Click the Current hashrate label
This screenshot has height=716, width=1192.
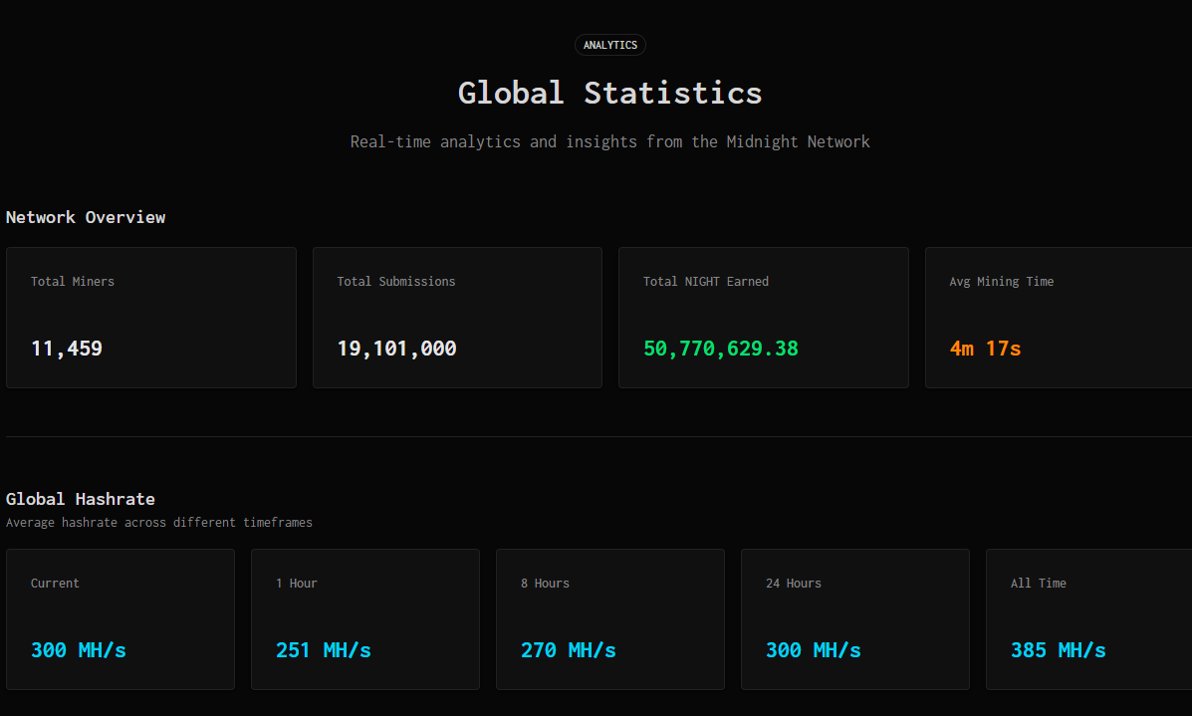pyautogui.click(x=55, y=583)
